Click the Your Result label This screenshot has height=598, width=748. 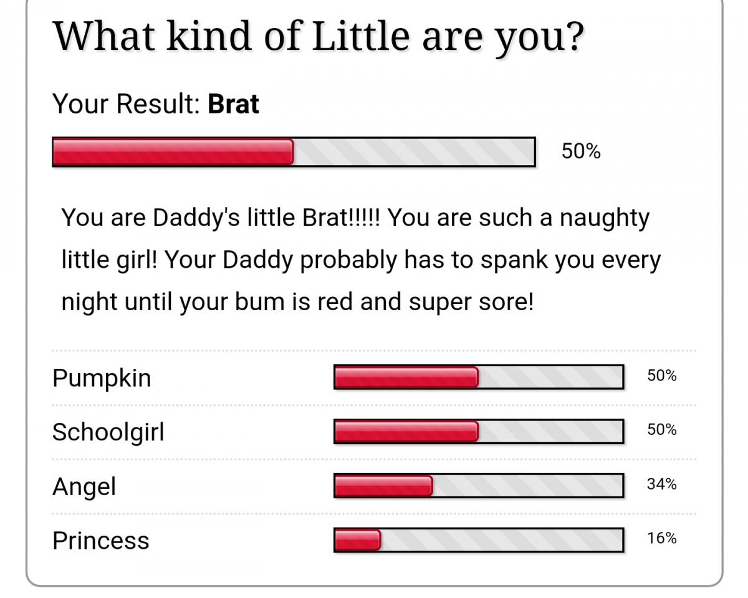126,104
